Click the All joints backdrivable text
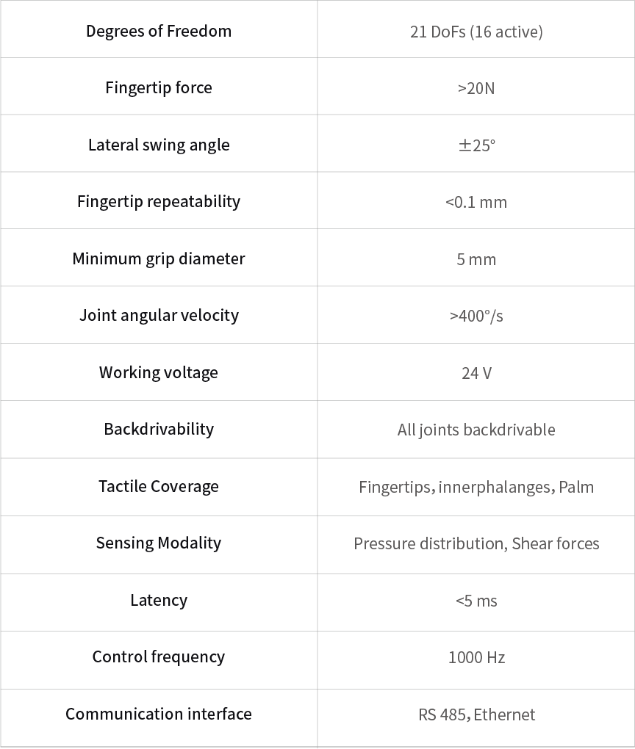635x749 pixels. coord(476,430)
